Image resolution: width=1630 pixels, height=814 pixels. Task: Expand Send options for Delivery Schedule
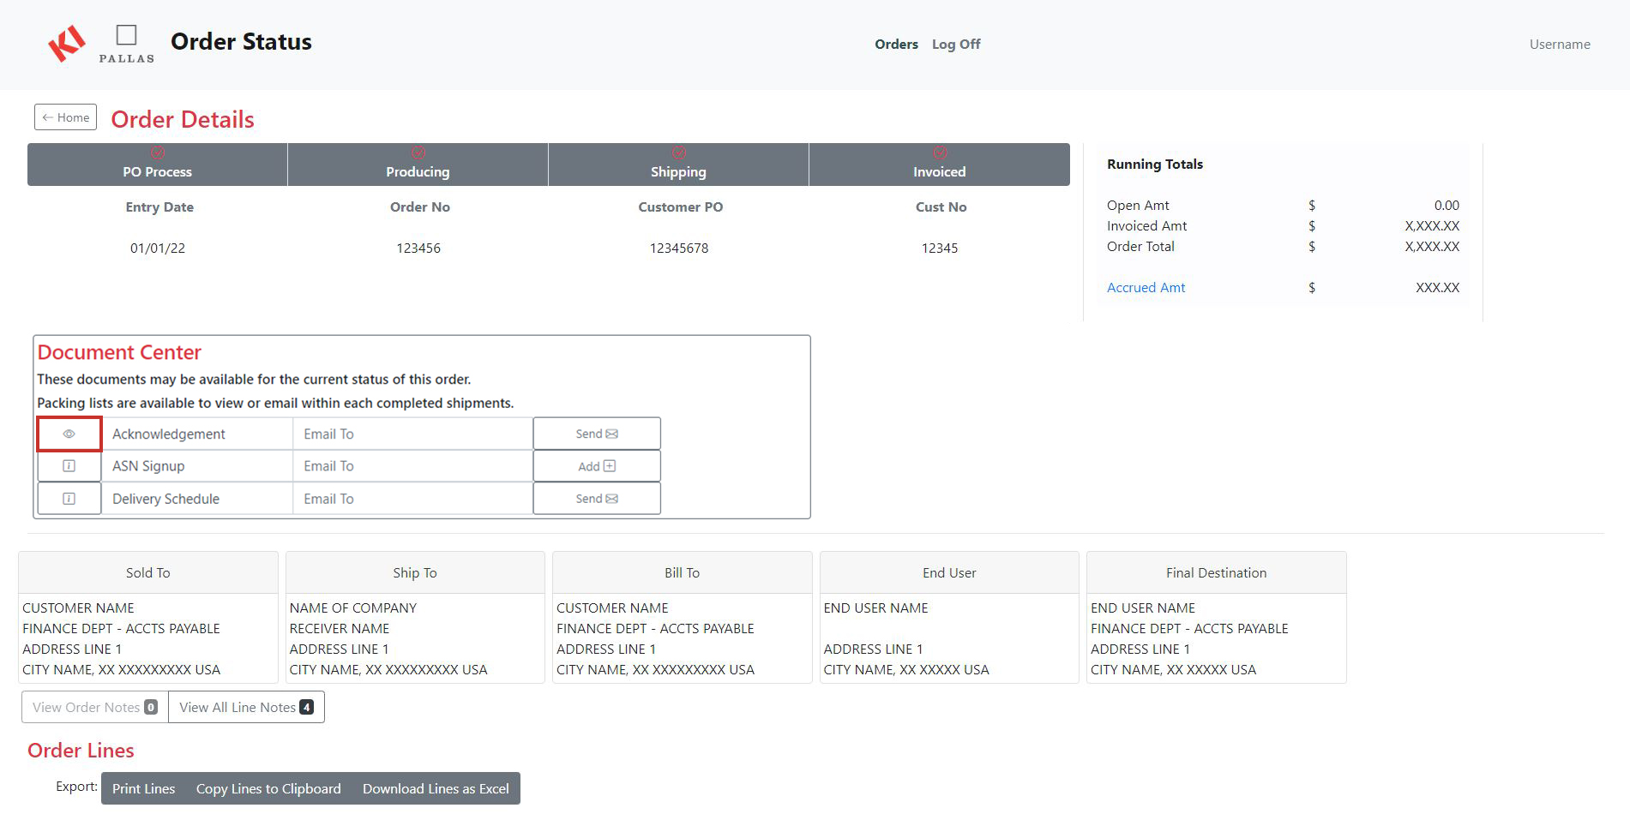(x=596, y=498)
